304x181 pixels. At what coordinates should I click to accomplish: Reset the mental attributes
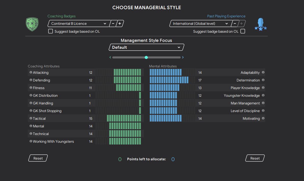coord(255,158)
